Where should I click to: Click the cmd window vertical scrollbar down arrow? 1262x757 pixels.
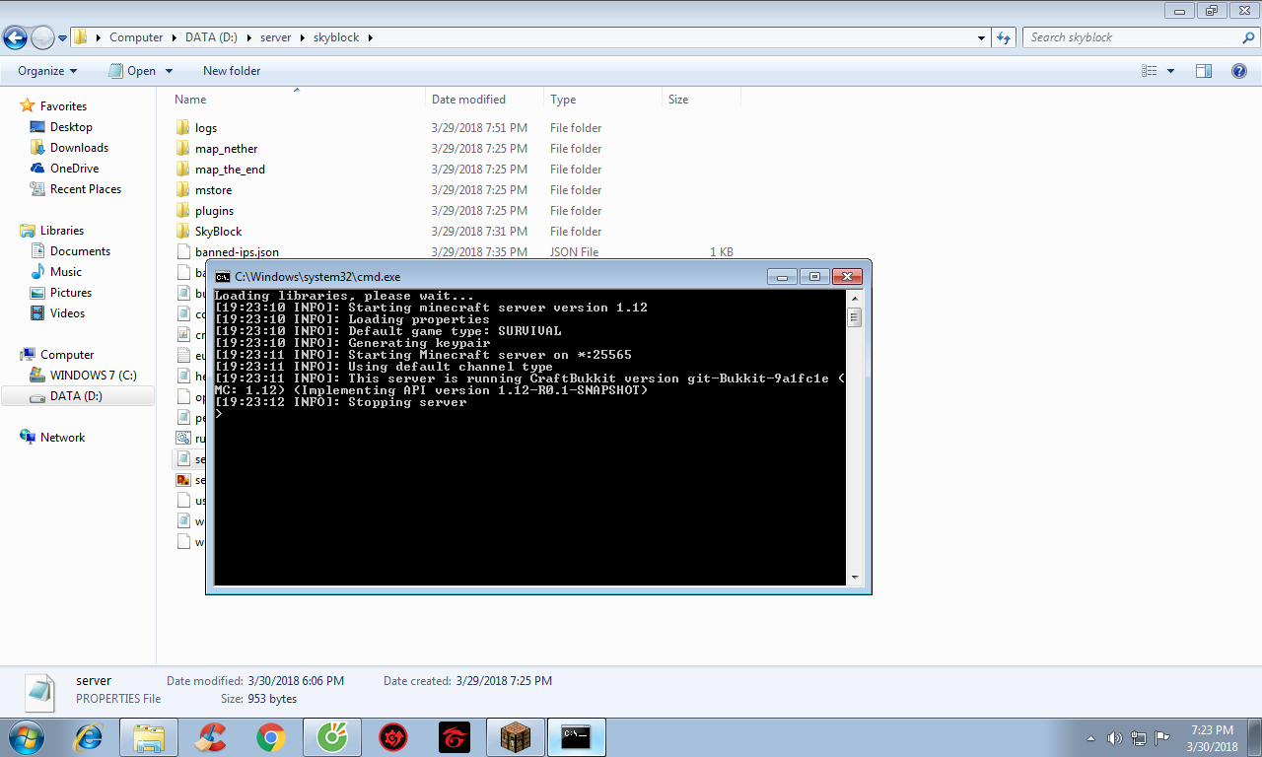coord(855,578)
